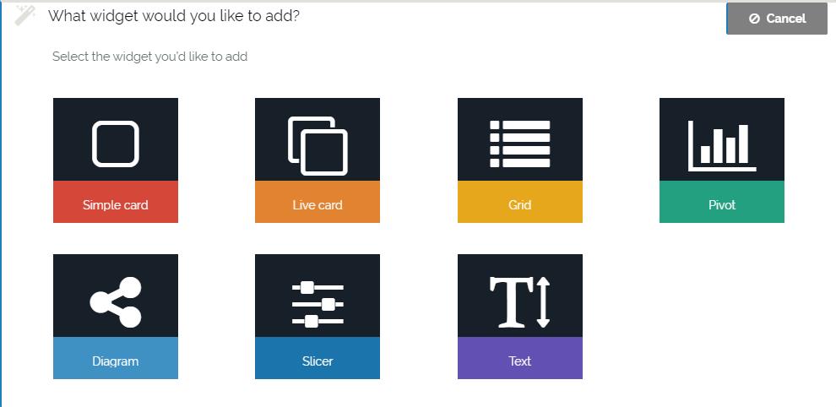Image resolution: width=836 pixels, height=407 pixels.
Task: Select the Diagram connected nodes icon
Action: click(x=116, y=301)
